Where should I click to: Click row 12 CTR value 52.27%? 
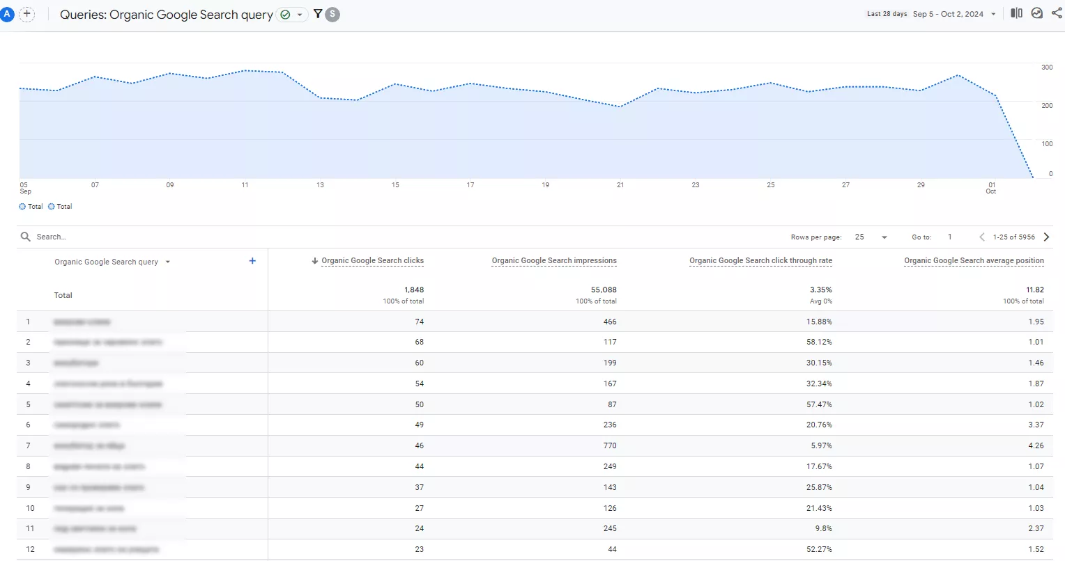coord(819,549)
